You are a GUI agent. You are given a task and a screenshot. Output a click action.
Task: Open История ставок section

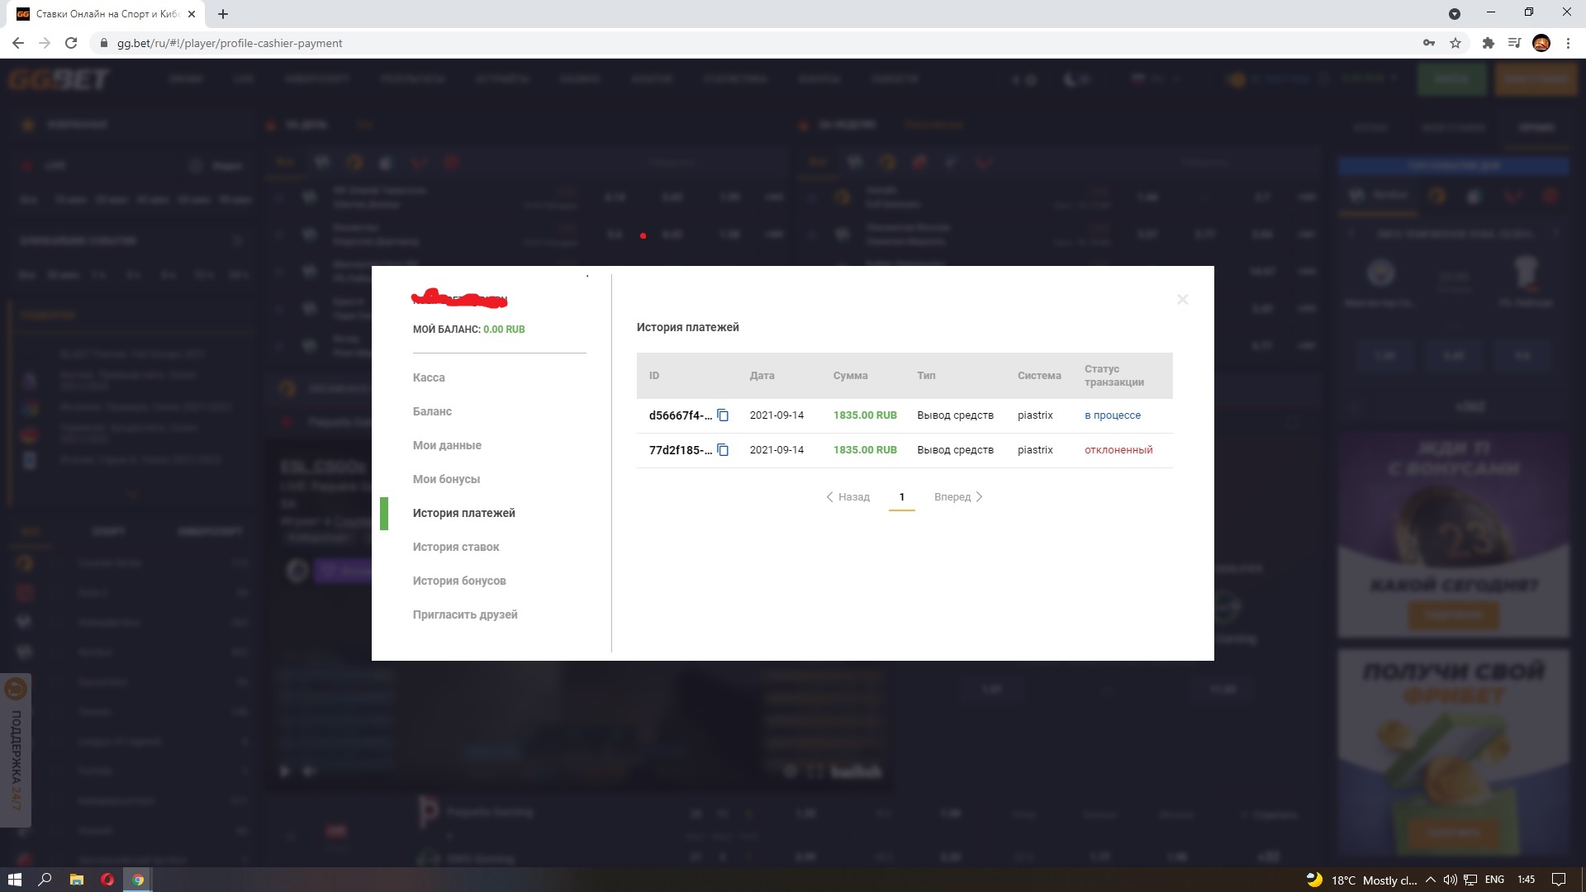(x=456, y=547)
